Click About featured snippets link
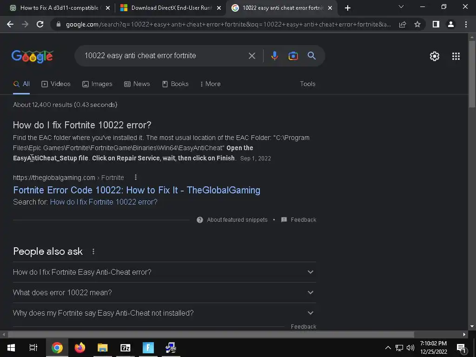476x357 pixels. (237, 220)
